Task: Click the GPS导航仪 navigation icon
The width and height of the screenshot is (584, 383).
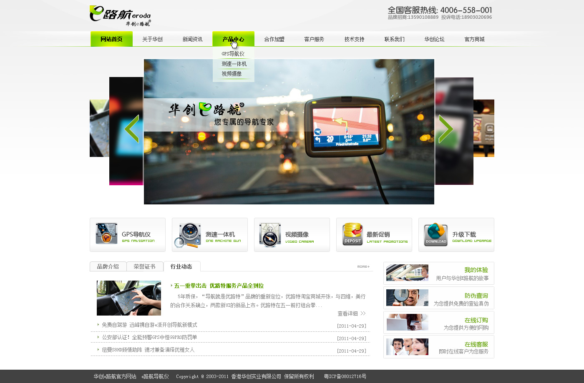Action: (x=106, y=234)
